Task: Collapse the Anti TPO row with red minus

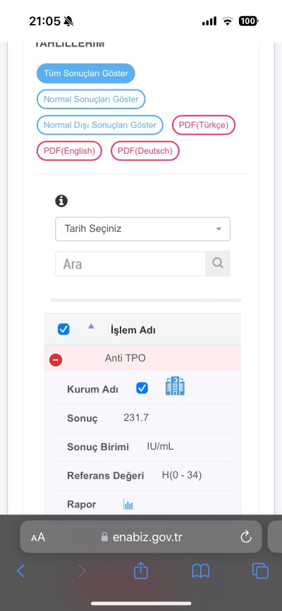Action: pos(56,359)
